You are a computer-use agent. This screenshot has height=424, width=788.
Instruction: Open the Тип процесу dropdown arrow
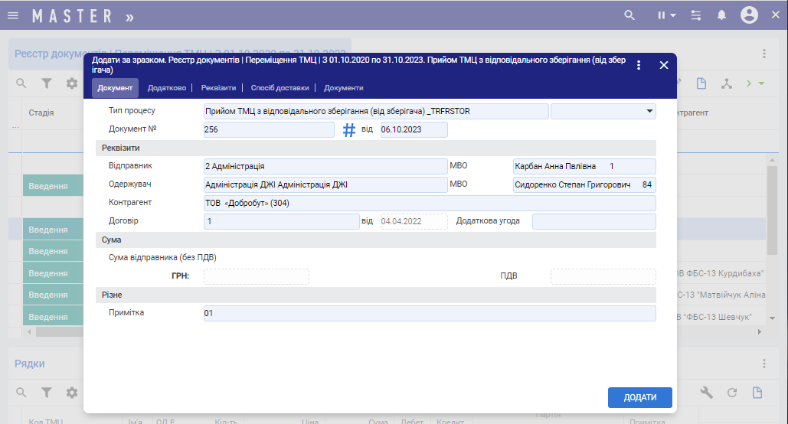pyautogui.click(x=650, y=111)
